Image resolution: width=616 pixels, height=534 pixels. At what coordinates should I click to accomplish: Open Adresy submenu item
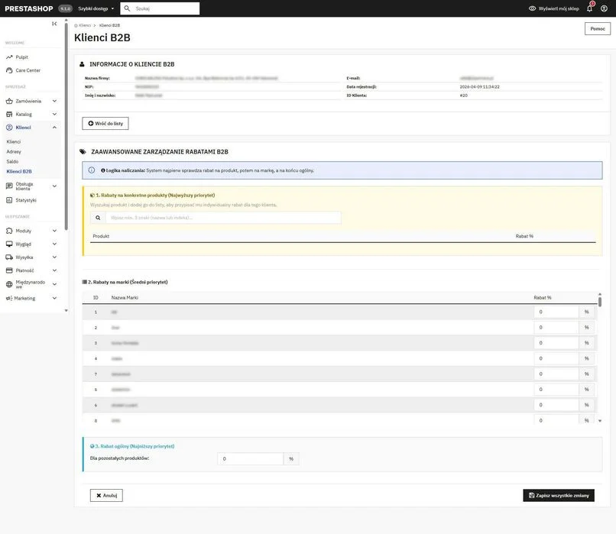pyautogui.click(x=14, y=151)
